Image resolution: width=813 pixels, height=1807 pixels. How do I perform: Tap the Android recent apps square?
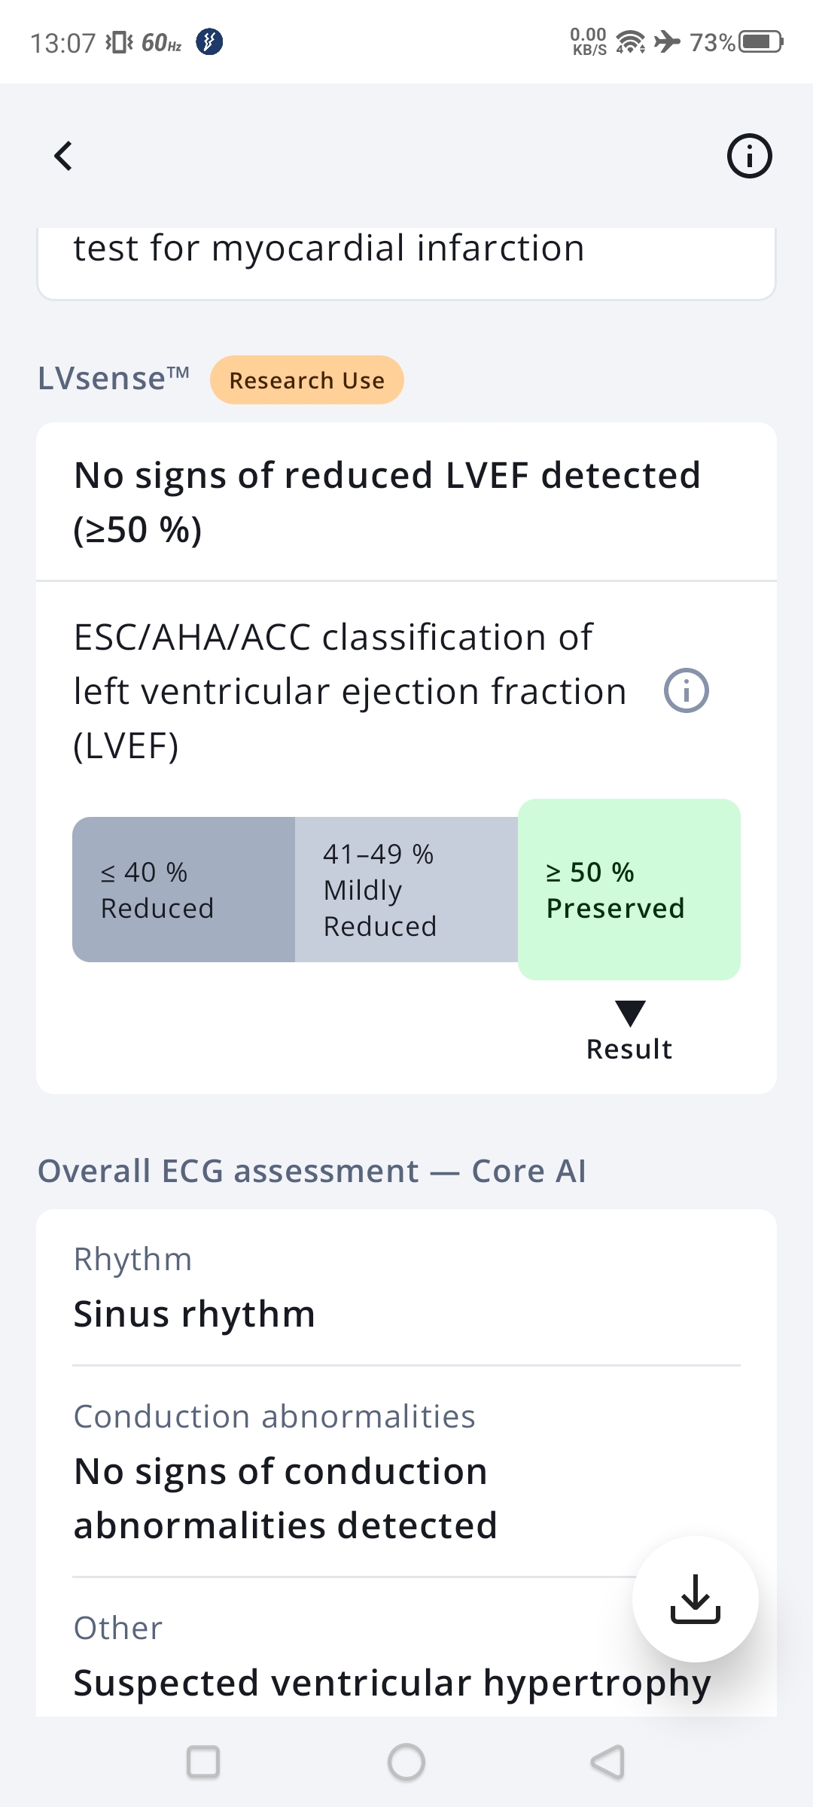(x=203, y=1762)
